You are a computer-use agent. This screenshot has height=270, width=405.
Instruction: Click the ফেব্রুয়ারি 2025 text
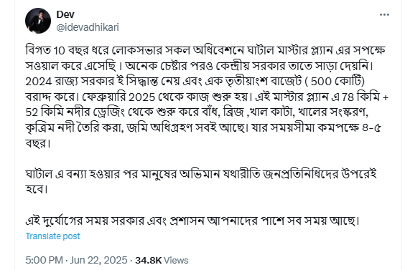118,97
